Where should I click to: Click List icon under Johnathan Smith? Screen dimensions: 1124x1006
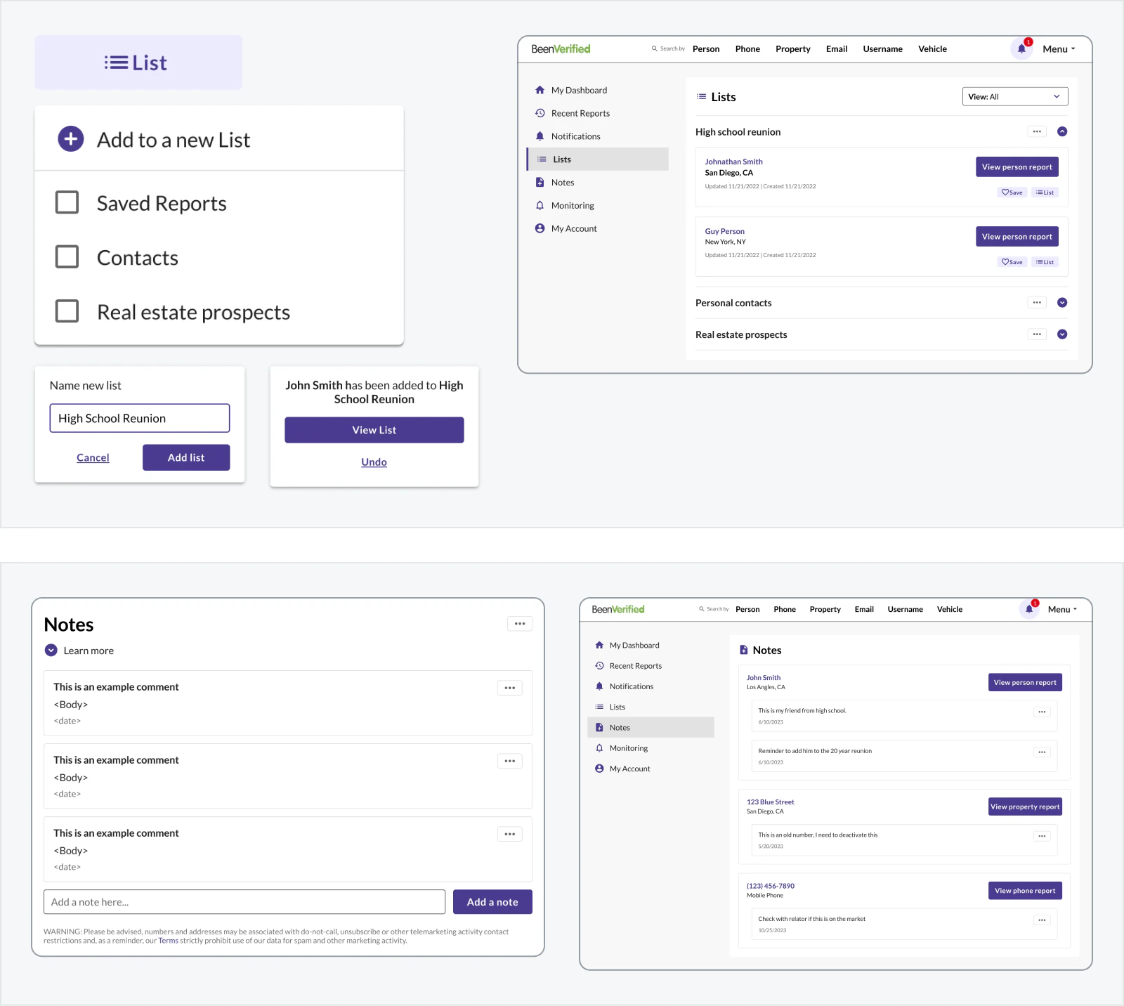click(x=1045, y=192)
